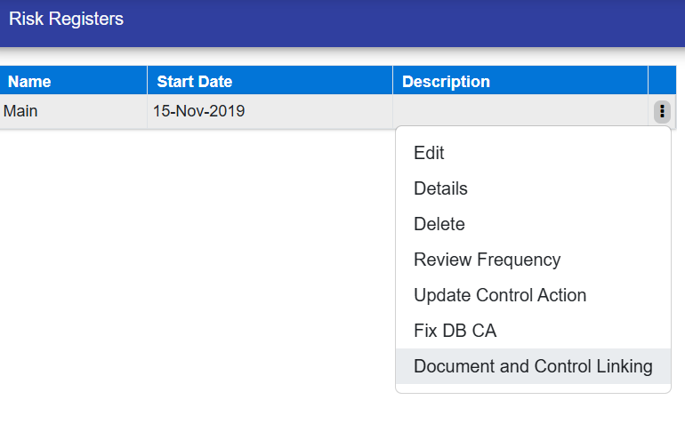Select Review Frequency menu option
This screenshot has width=685, height=424.
(x=487, y=260)
